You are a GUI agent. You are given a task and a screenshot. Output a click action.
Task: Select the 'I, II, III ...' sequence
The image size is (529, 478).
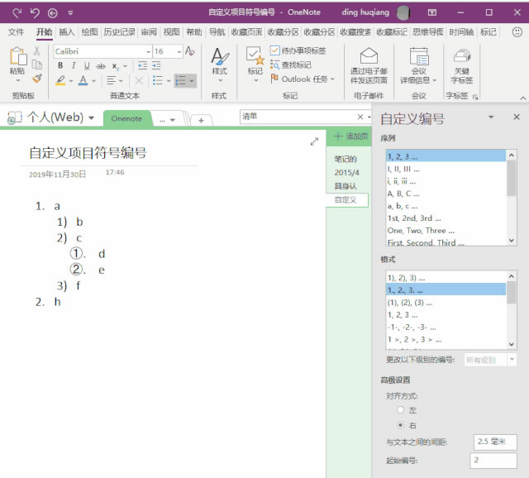coord(446,170)
